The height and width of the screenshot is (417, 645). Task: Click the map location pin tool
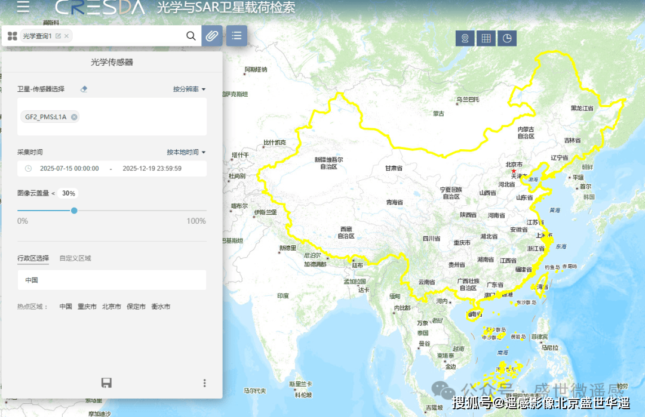(465, 38)
